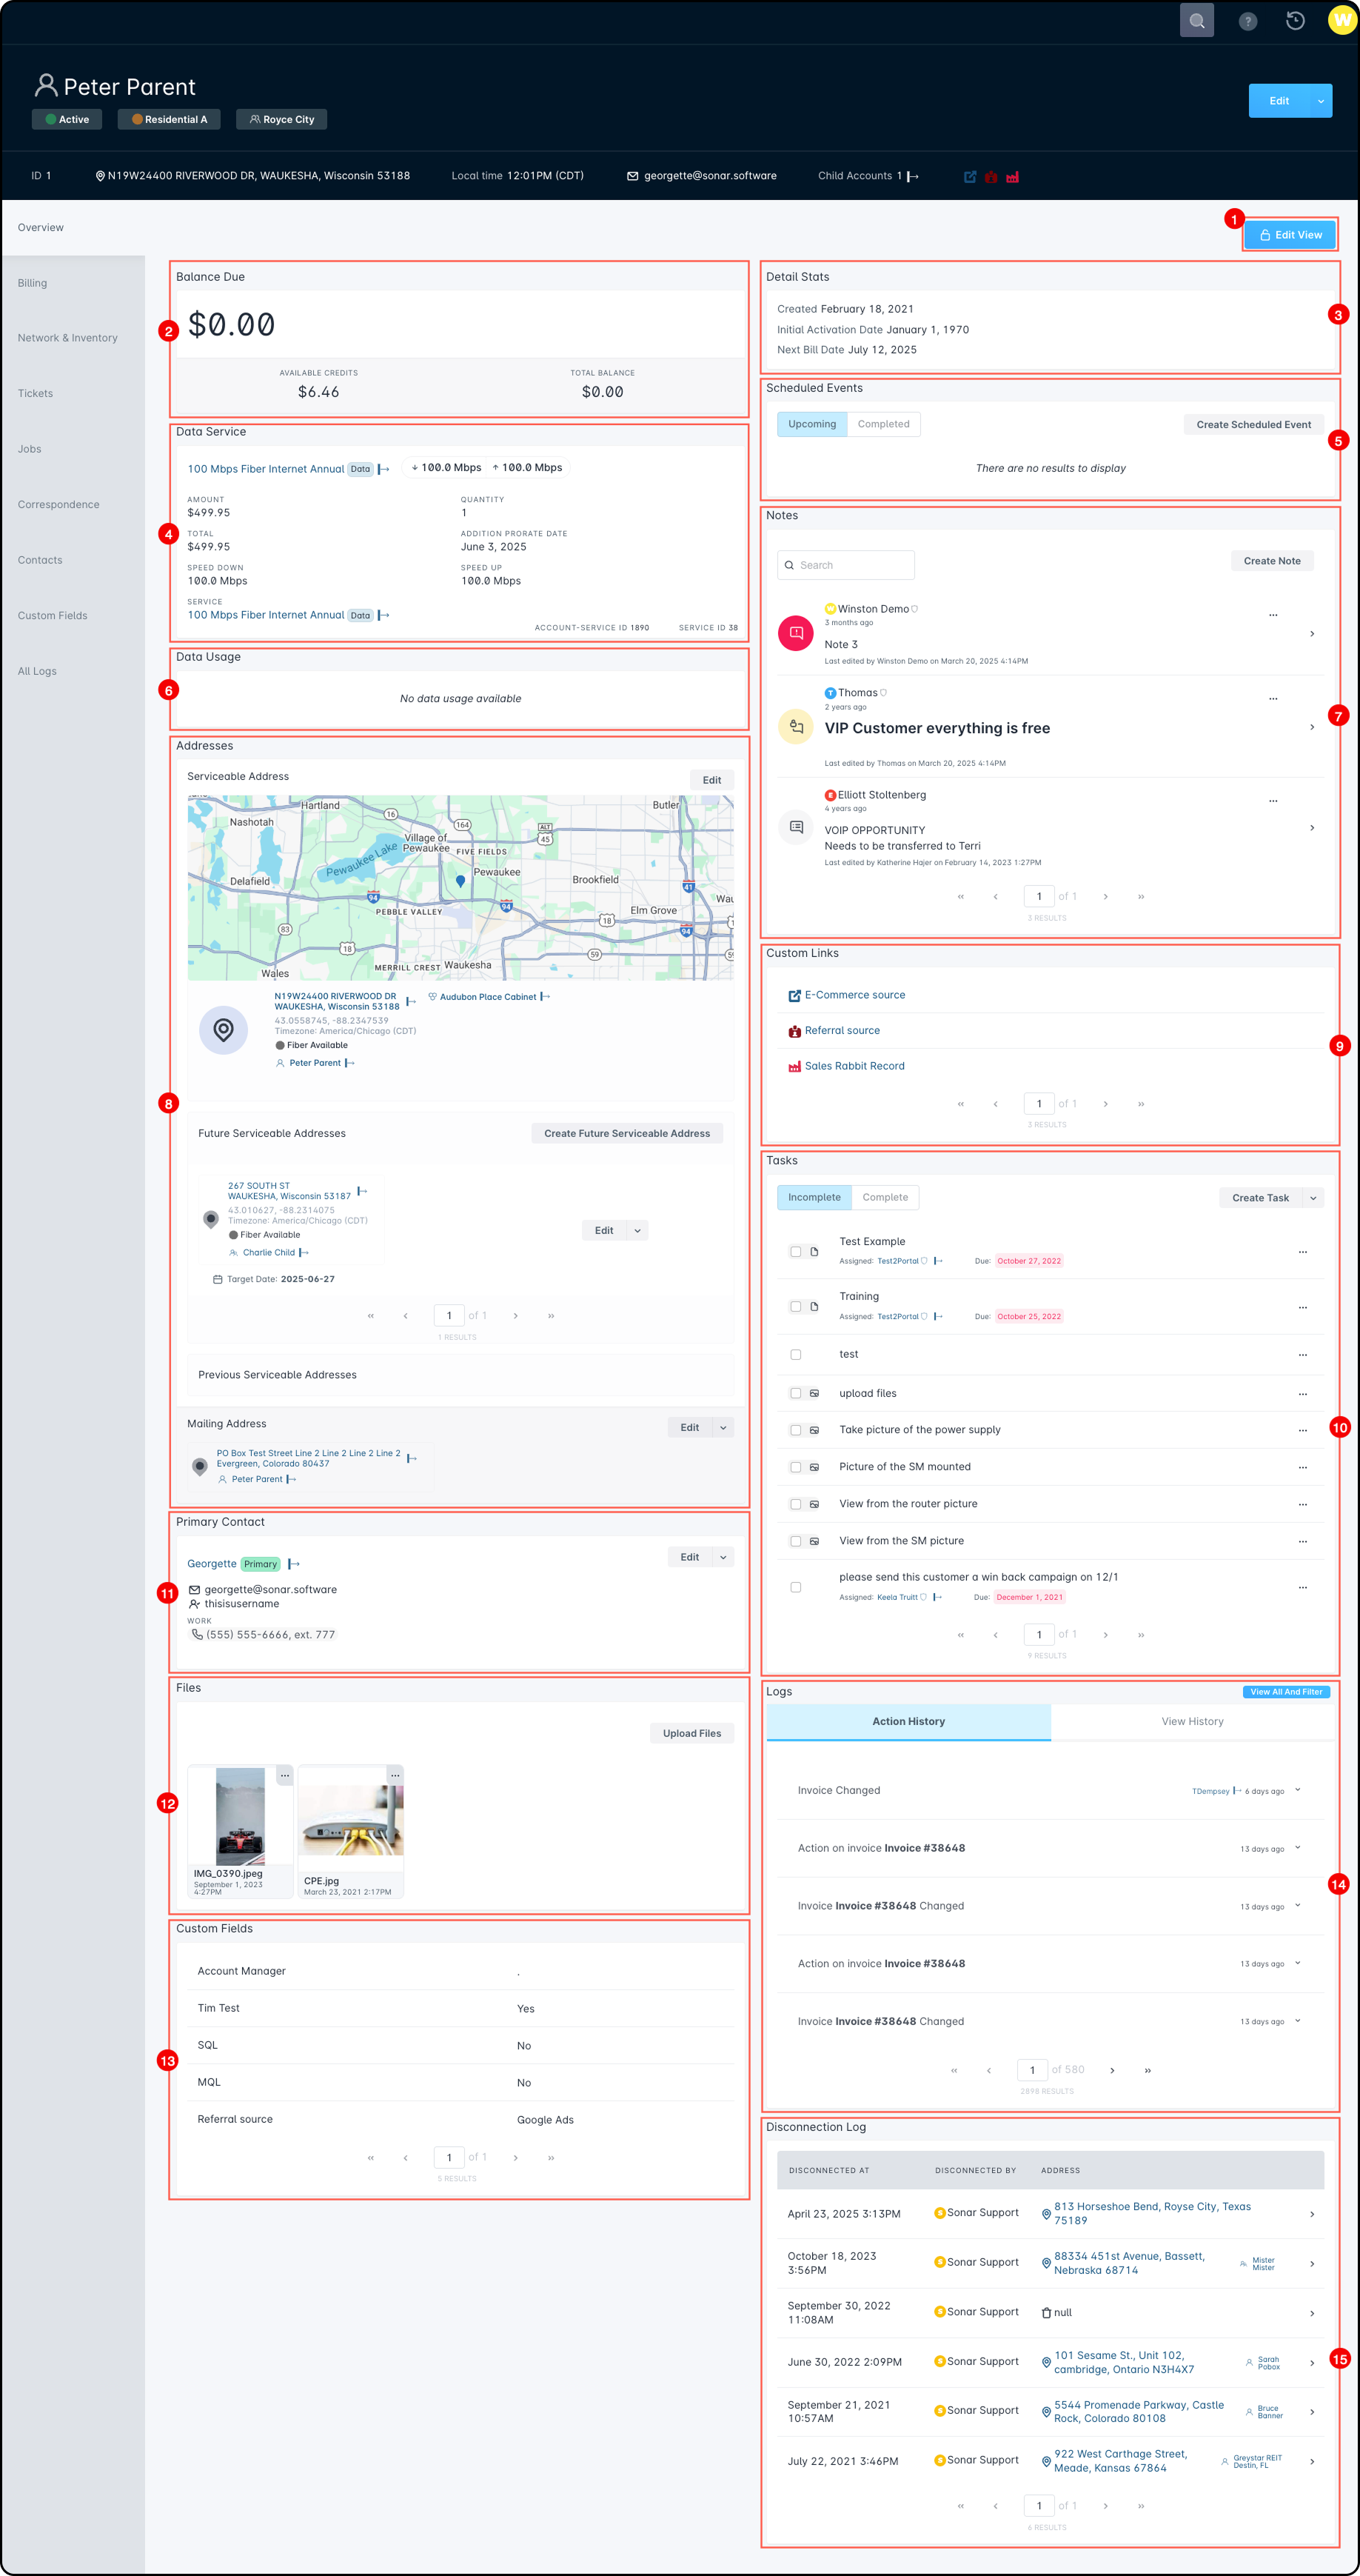Open ellipsis menu for Thomas note
This screenshot has height=2576, width=1360.
(1273, 698)
